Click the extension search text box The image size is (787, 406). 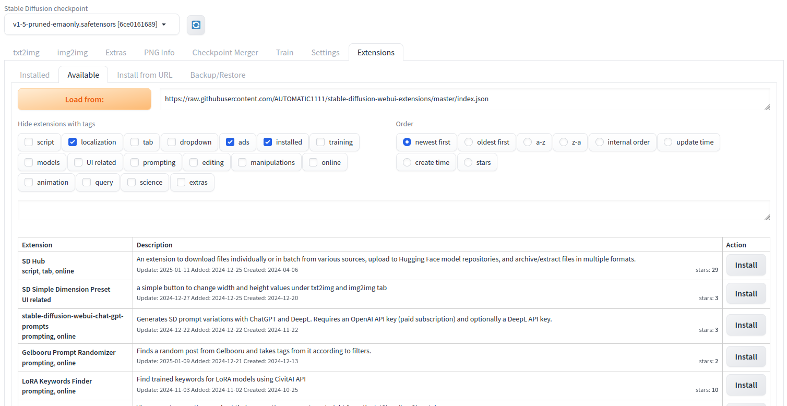391,210
